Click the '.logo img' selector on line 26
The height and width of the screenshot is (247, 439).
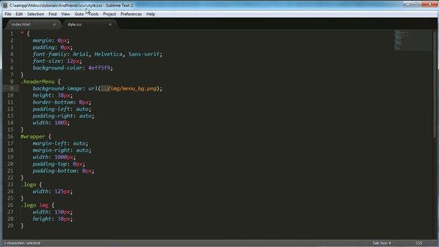35,205
